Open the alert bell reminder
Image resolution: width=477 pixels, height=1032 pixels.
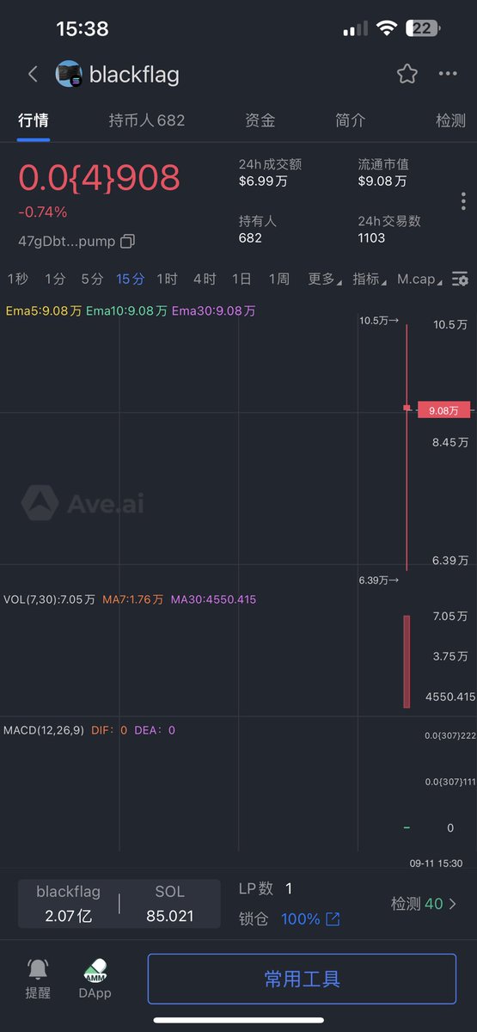[38, 969]
